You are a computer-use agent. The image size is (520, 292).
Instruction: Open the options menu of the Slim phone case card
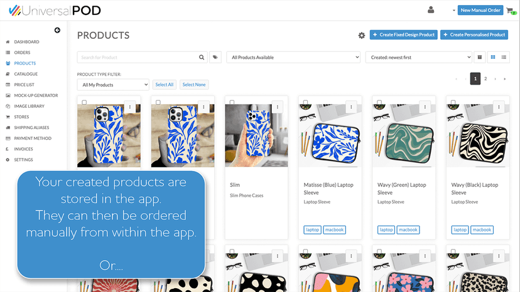click(277, 107)
